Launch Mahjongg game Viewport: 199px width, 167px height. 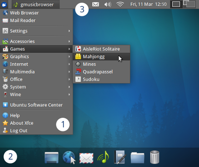pos(101,56)
